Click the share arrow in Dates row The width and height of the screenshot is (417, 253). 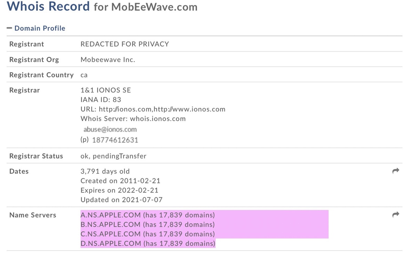[395, 171]
